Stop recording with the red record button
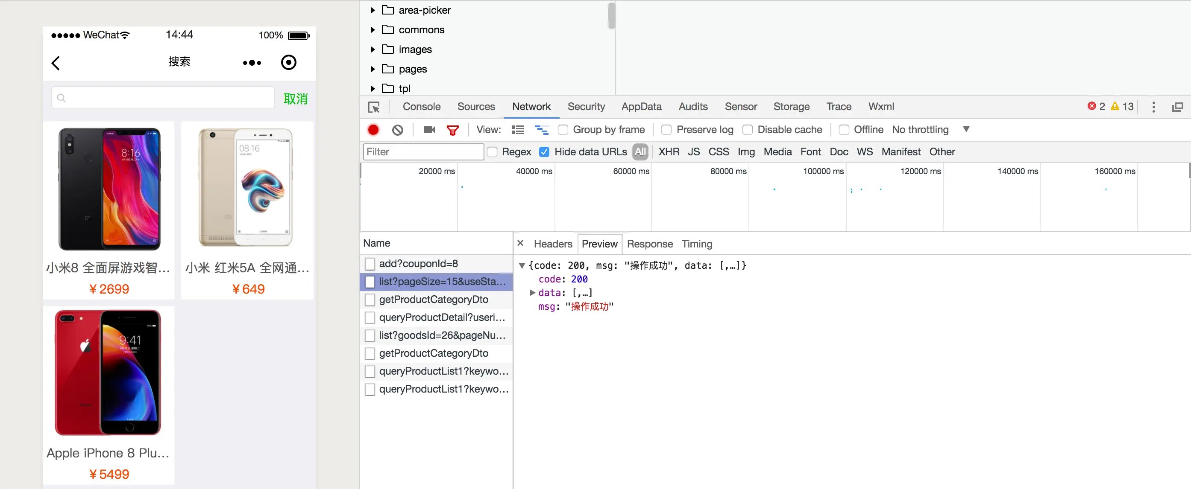The image size is (1191, 489). coord(373,130)
